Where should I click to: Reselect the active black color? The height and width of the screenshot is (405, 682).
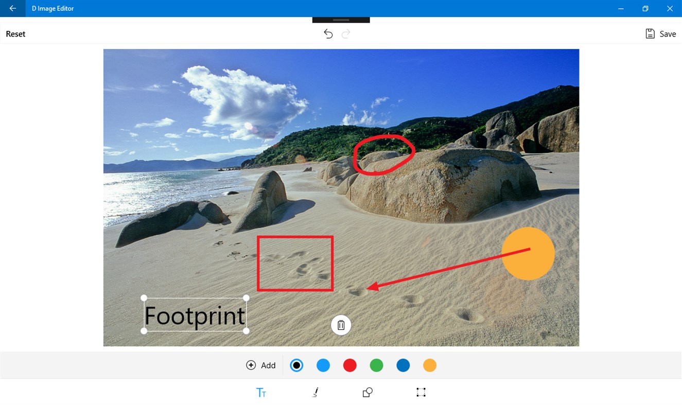pos(296,365)
